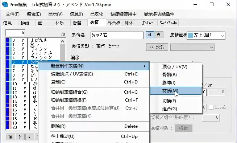This screenshot has width=237, height=143.
Task: Select morph row 1 笑い
Action: [33, 45]
